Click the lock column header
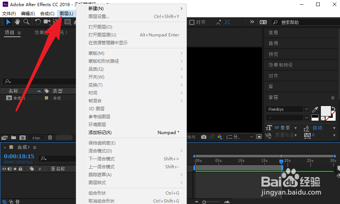Viewport: 340px width, 204px height. pos(20,169)
